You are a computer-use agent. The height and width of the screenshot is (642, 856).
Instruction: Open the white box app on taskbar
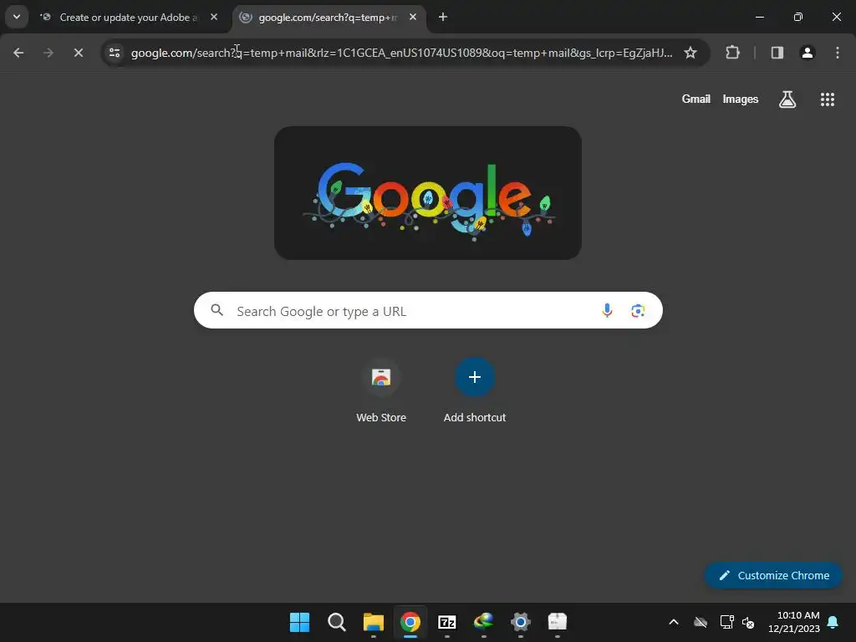pyautogui.click(x=558, y=622)
